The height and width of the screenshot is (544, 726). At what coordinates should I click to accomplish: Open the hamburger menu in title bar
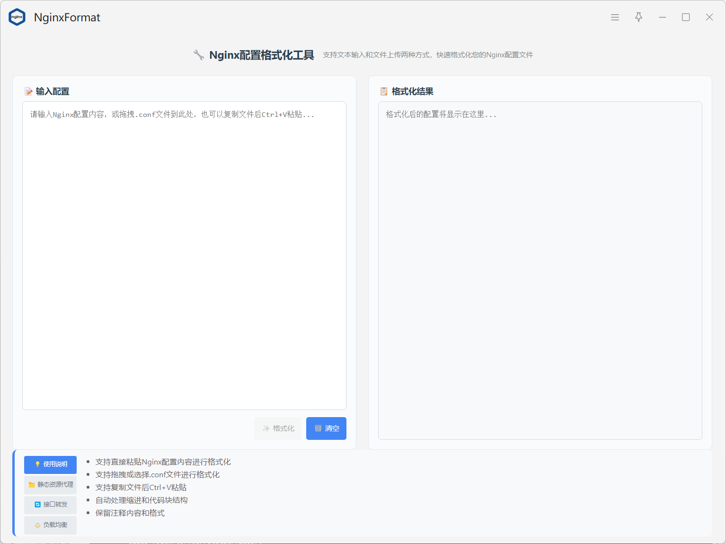[x=615, y=17]
